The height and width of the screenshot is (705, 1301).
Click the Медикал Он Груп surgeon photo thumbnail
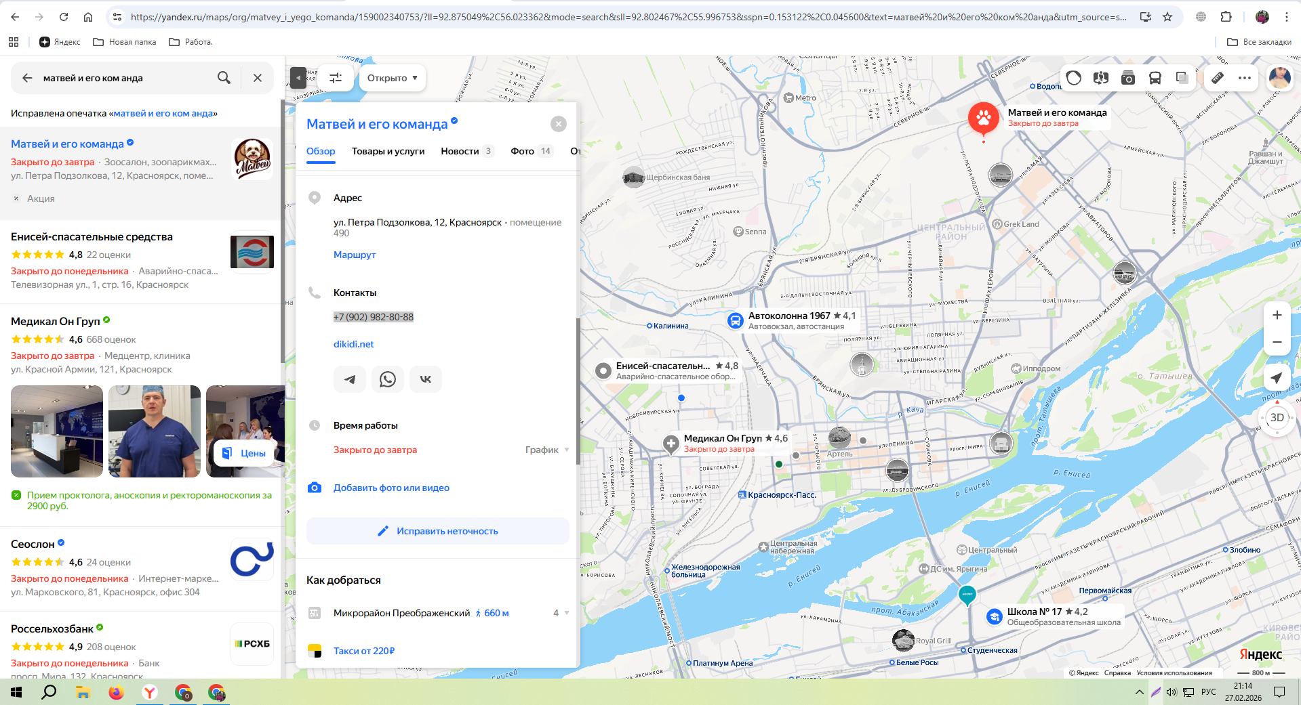155,431
